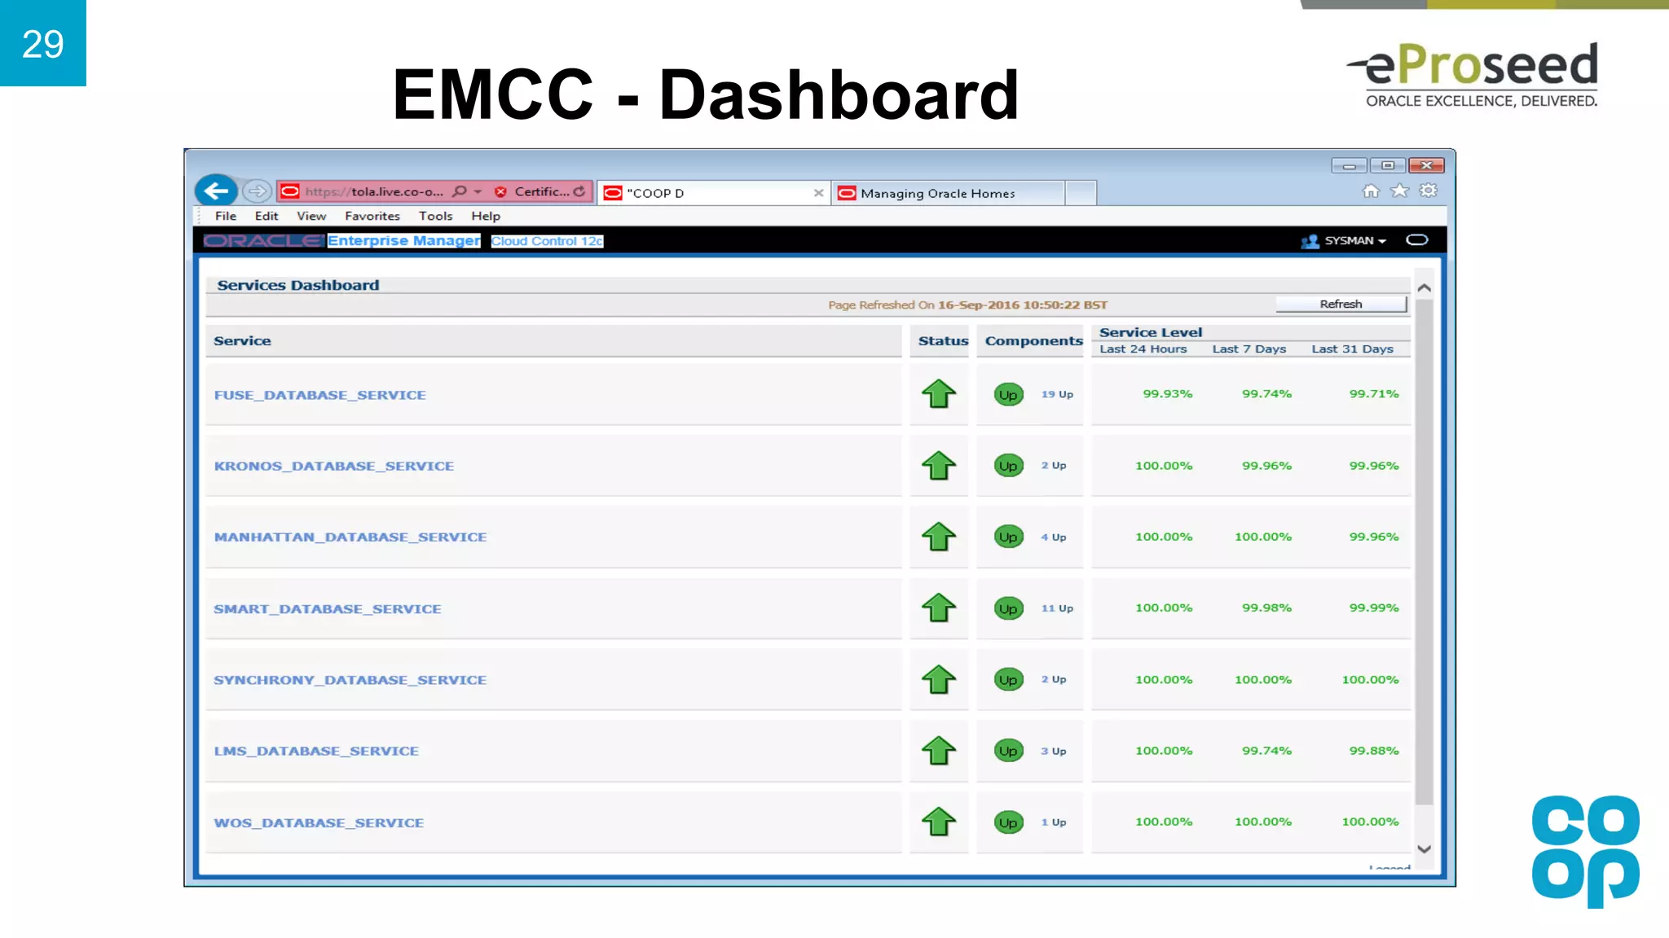This screenshot has width=1669, height=938.
Task: Switch to the Managing Oracle Homes tab
Action: pyautogui.click(x=948, y=193)
